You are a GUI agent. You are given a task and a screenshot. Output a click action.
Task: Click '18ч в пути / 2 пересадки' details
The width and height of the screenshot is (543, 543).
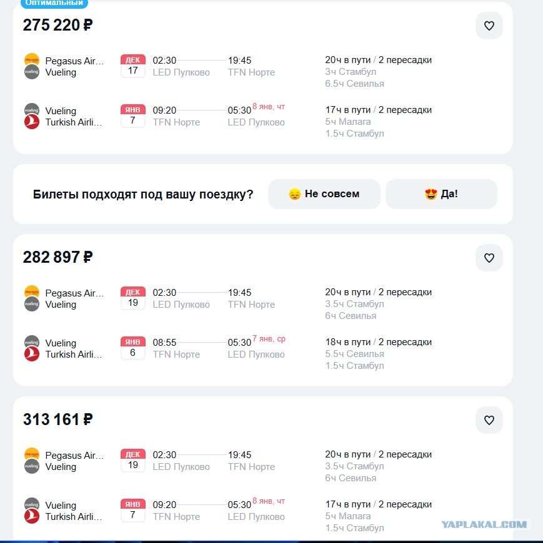coord(378,342)
